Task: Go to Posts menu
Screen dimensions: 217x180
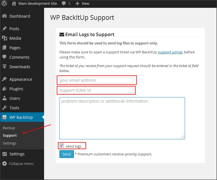Action: click(15, 29)
